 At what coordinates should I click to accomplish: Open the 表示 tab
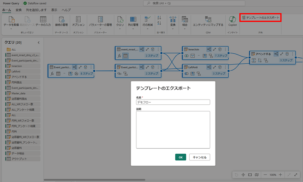pyautogui.click(x=54, y=10)
